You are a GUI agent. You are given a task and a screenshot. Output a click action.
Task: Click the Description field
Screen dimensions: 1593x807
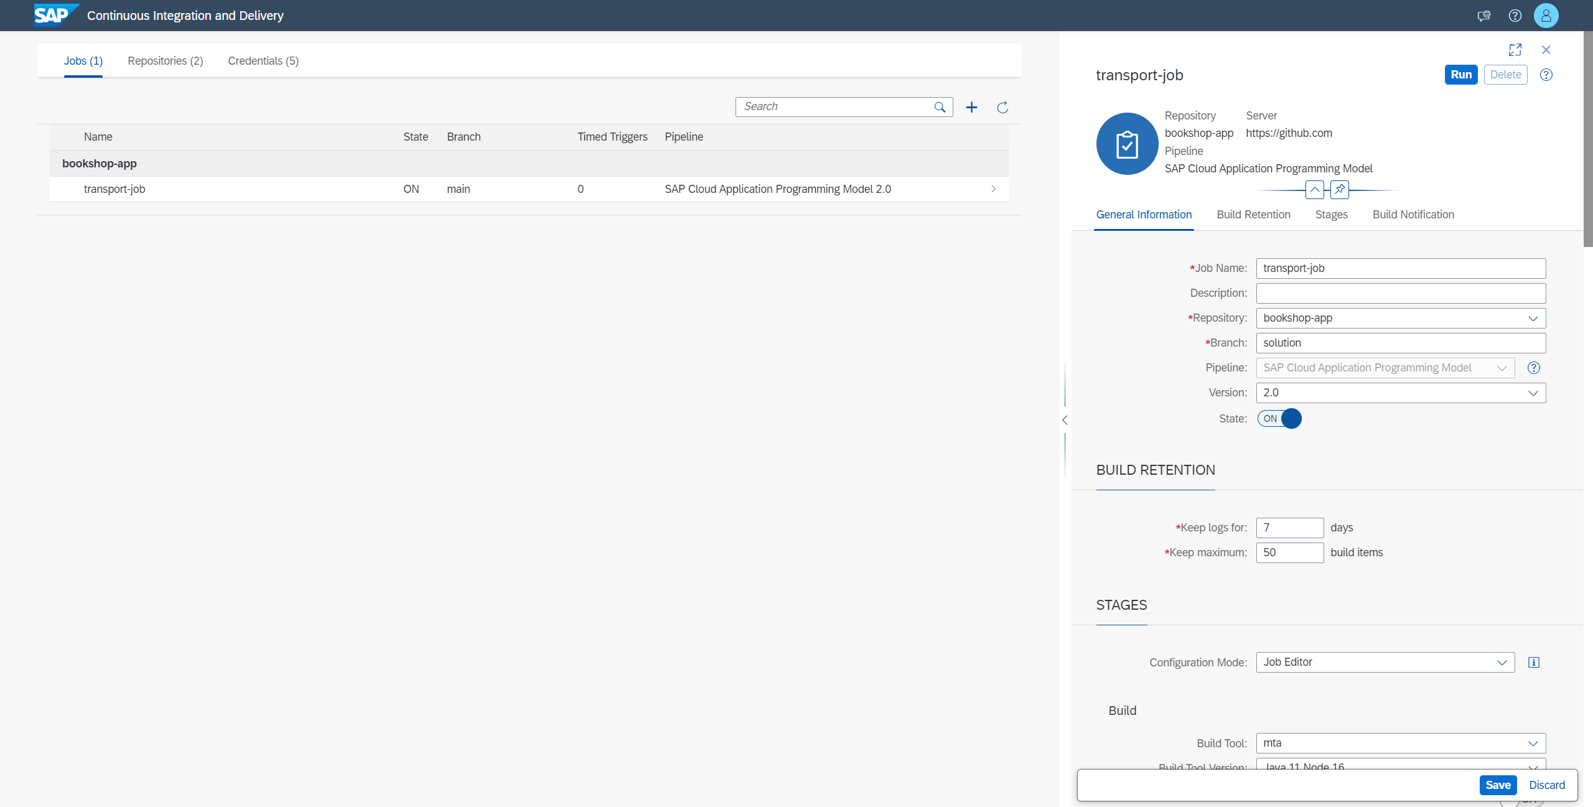(x=1401, y=293)
